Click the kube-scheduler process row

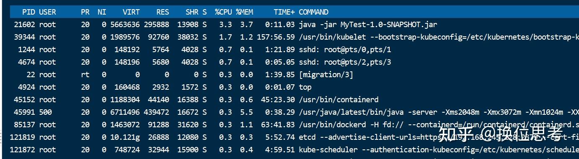pos(294,150)
